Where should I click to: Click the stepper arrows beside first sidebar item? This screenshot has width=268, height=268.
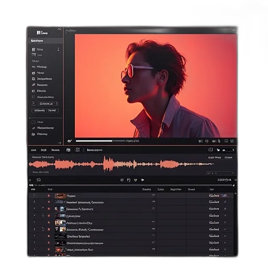(x=58, y=49)
